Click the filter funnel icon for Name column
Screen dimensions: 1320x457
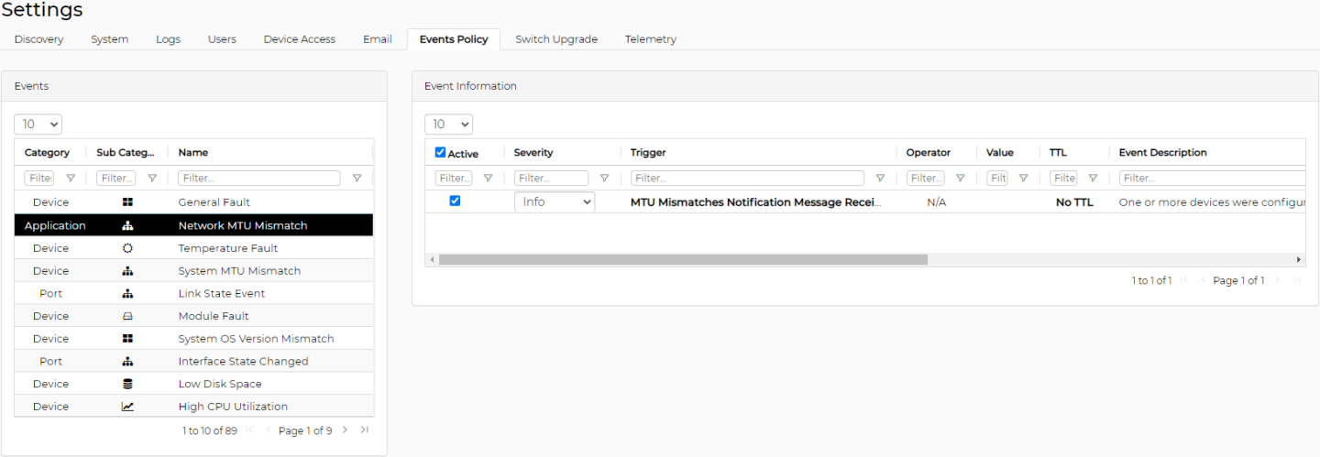tap(357, 179)
